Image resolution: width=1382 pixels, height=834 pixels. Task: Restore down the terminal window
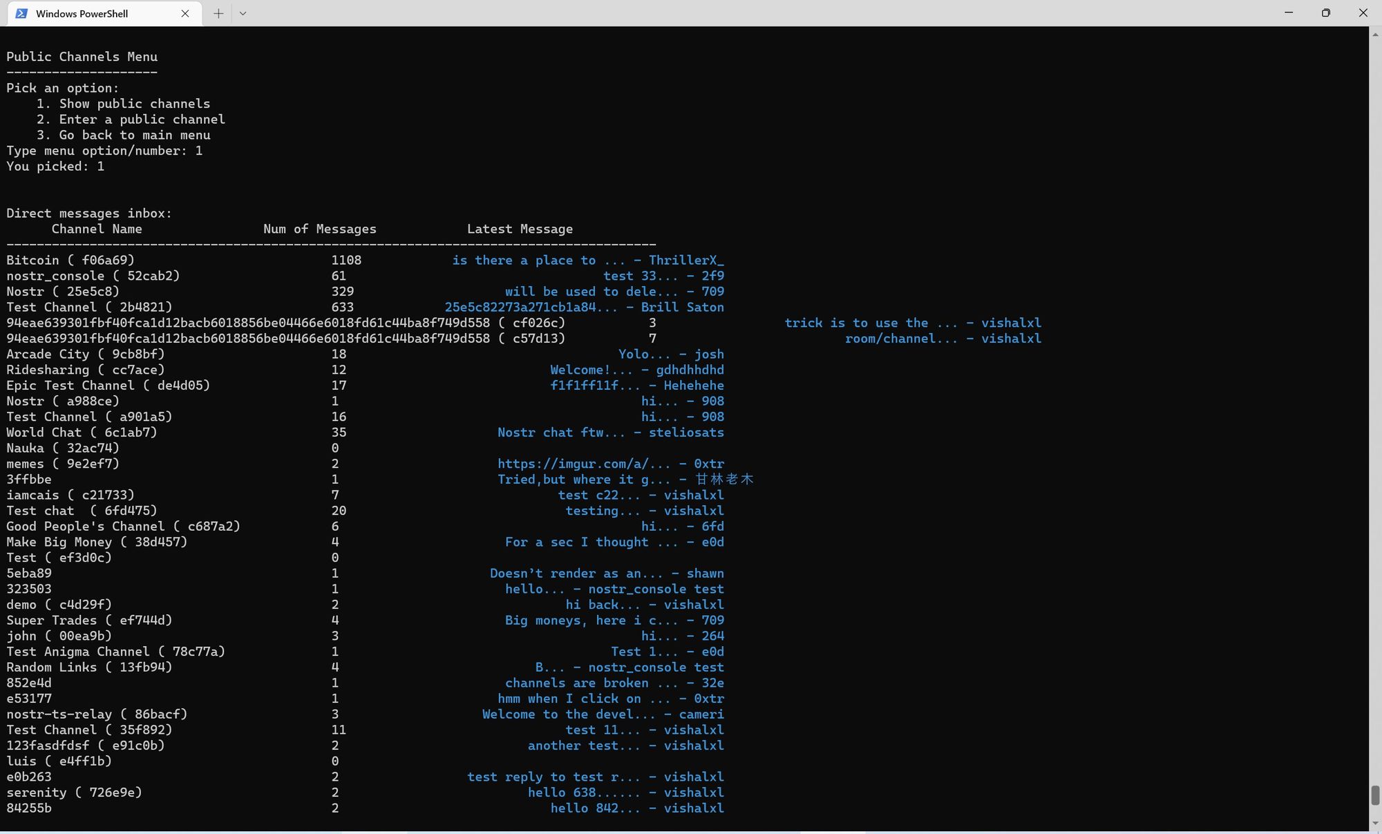tap(1325, 13)
